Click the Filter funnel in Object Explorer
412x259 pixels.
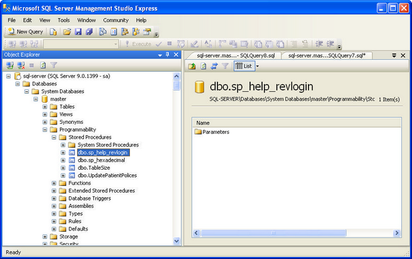coord(54,65)
